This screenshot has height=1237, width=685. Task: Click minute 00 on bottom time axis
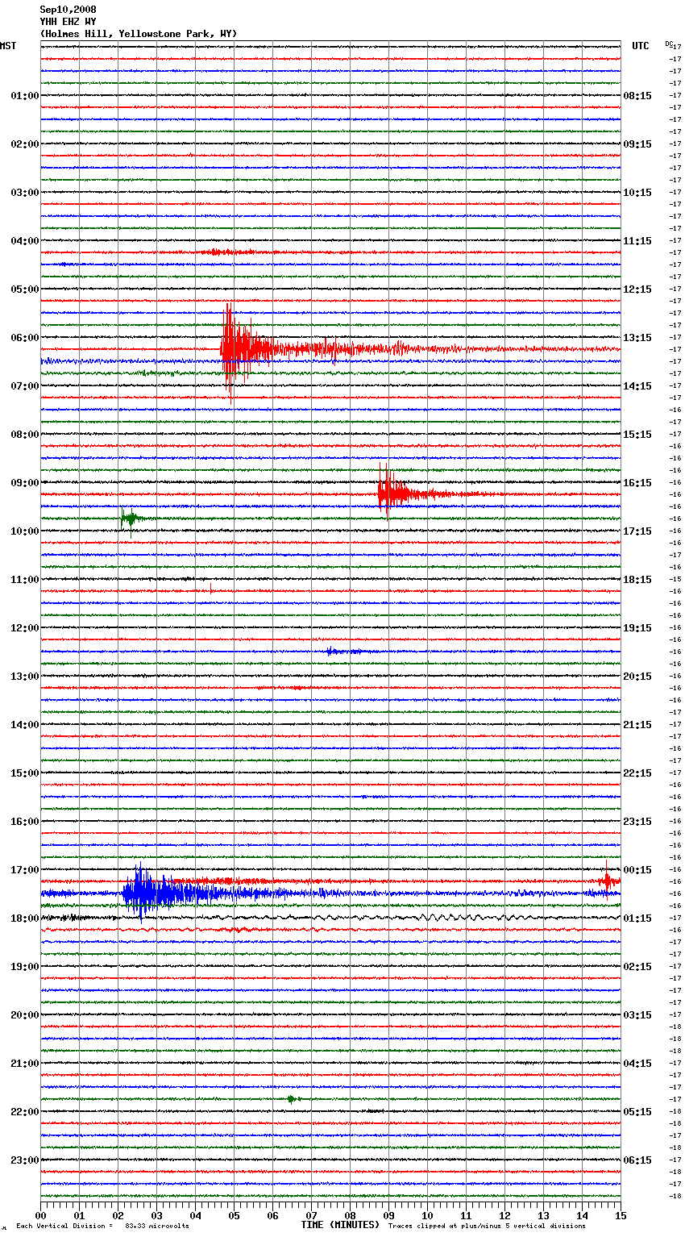[x=40, y=1215]
